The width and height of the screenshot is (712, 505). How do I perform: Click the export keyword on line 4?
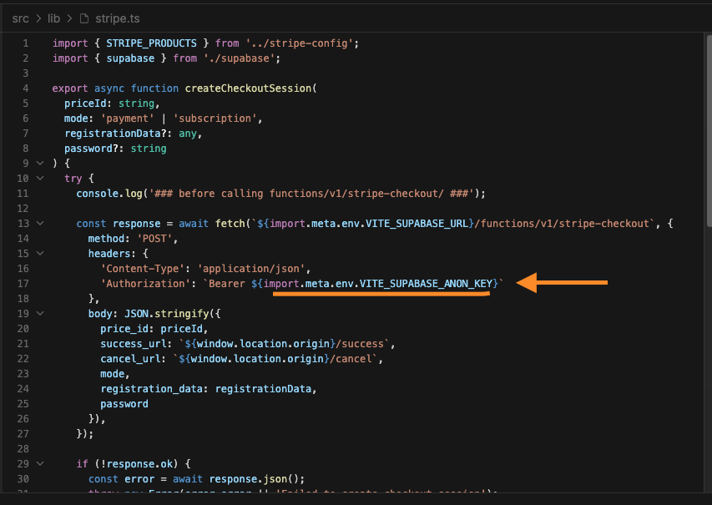click(x=70, y=88)
